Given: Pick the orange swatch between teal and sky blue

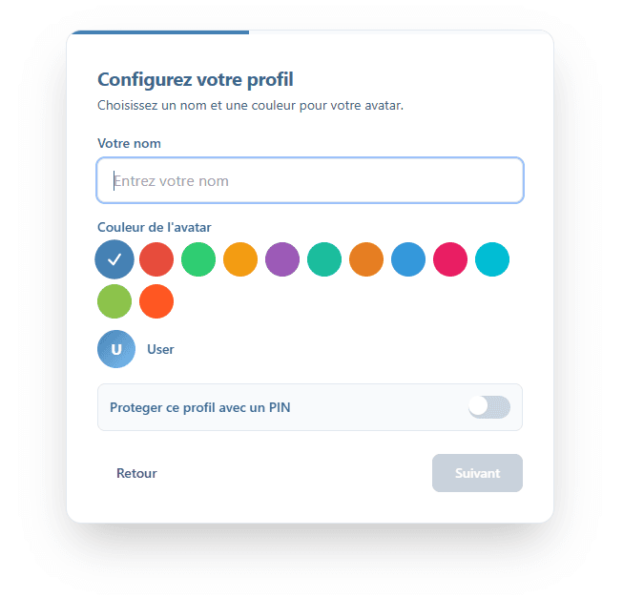Looking at the screenshot, I should [x=366, y=259].
